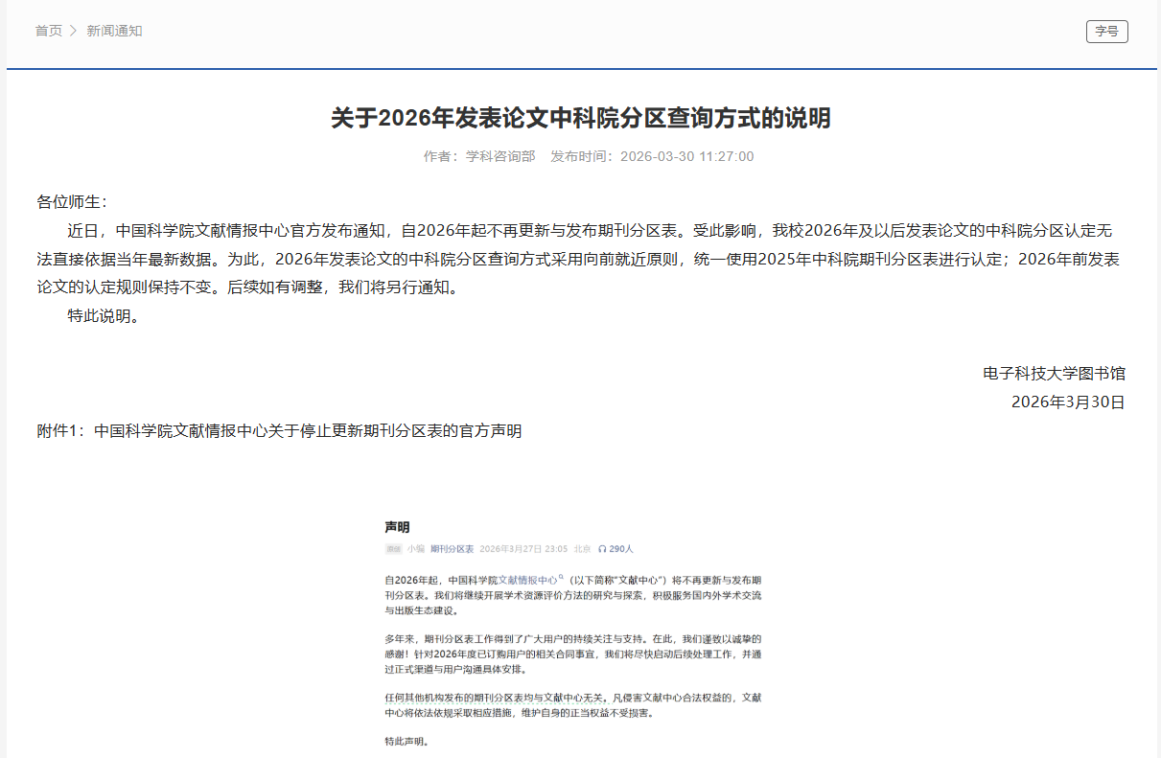Click the 原创 badge tag in the statement image
Image resolution: width=1161 pixels, height=758 pixels.
point(393,549)
